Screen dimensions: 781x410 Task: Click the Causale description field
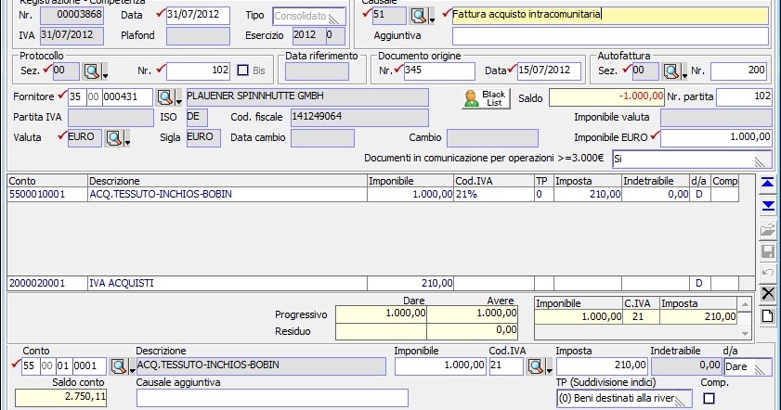610,16
